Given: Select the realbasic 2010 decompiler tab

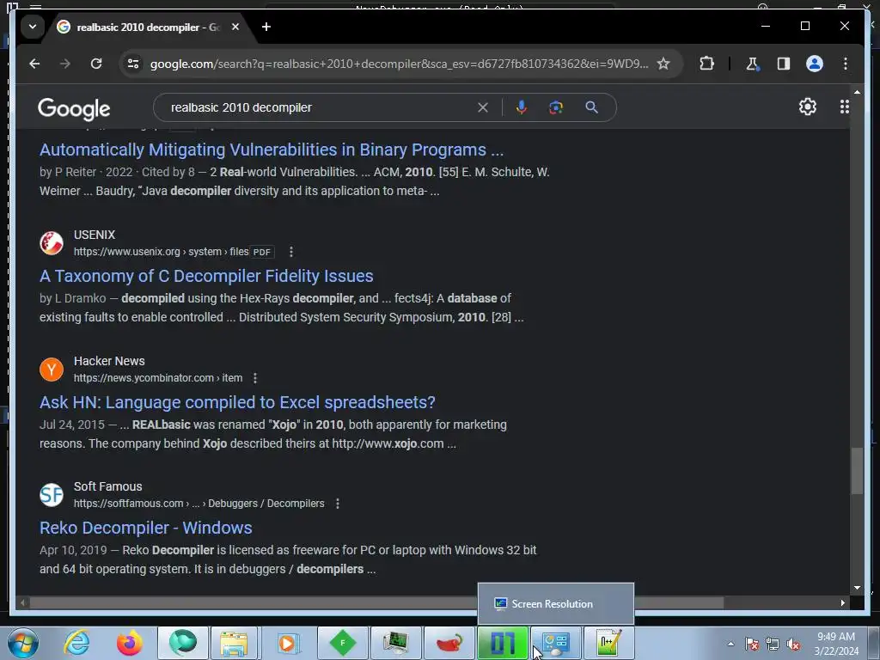Looking at the screenshot, I should point(148,27).
